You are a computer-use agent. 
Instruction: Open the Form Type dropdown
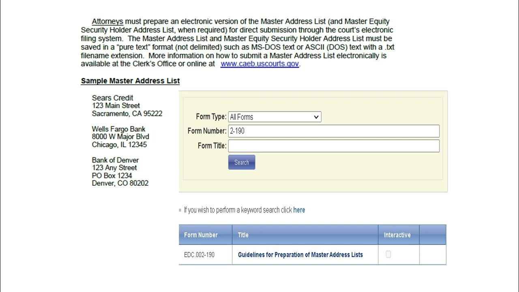tap(275, 117)
